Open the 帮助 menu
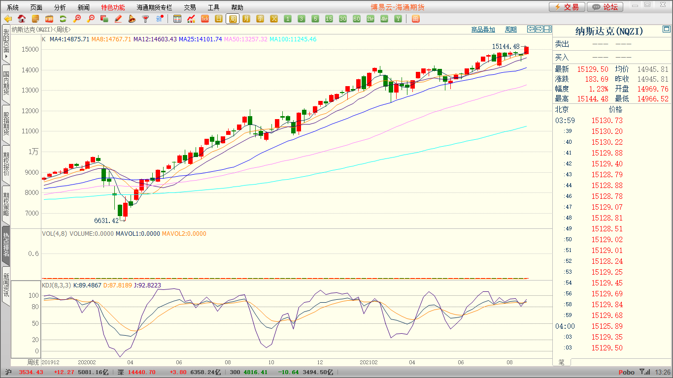Viewport: 673px width, 378px height. (x=237, y=7)
